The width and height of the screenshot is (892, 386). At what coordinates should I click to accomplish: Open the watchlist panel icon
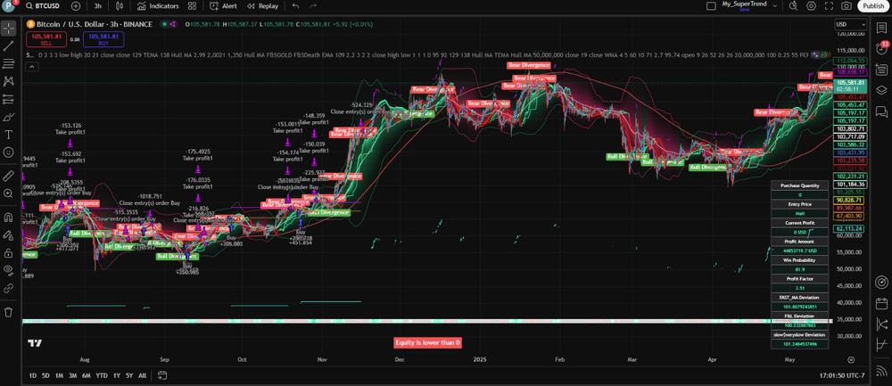click(x=881, y=29)
